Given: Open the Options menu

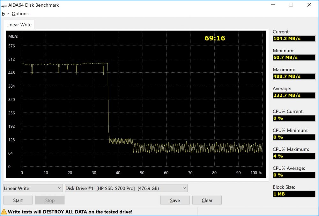Looking at the screenshot, I should (x=20, y=14).
